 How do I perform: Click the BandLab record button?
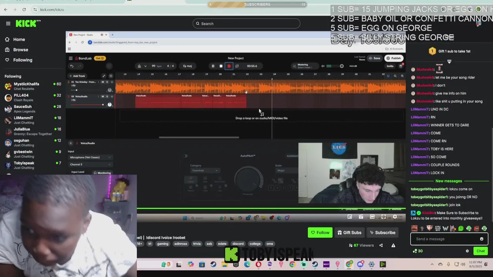coord(229,66)
